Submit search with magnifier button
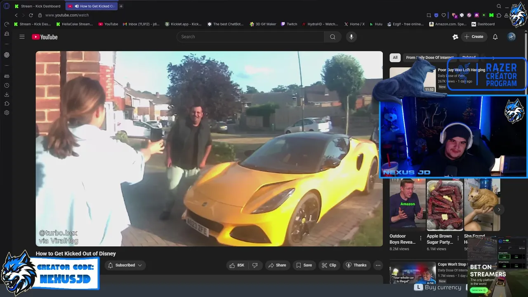 tap(332, 37)
